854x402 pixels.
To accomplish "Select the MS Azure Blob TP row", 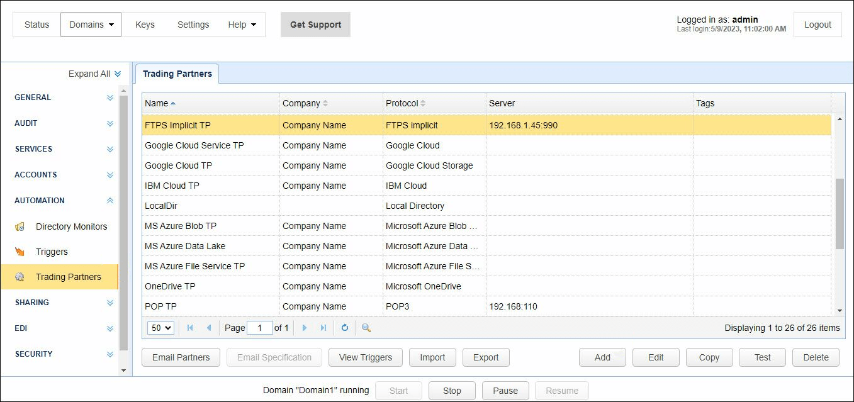I will pos(486,226).
